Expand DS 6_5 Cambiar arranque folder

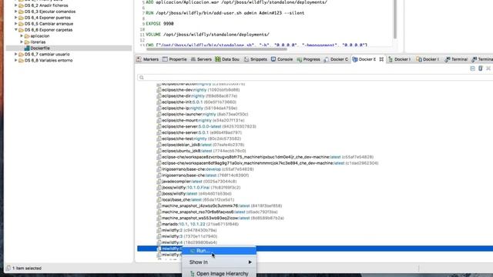coord(15,24)
